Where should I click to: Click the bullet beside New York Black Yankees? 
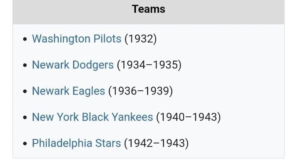25,118
